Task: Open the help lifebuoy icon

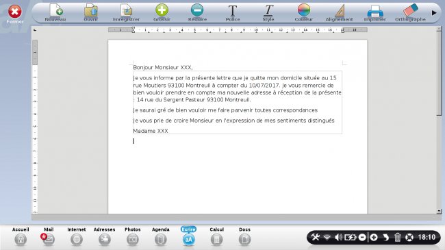Action: [409, 237]
